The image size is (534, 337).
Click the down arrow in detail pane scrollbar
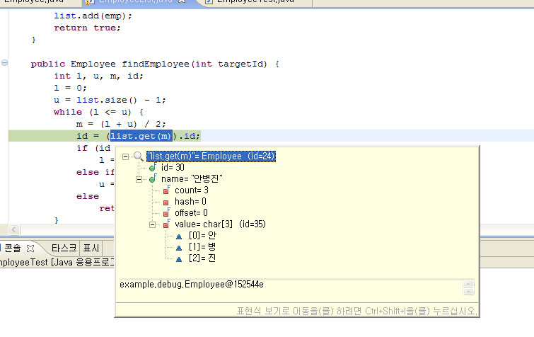point(469,292)
